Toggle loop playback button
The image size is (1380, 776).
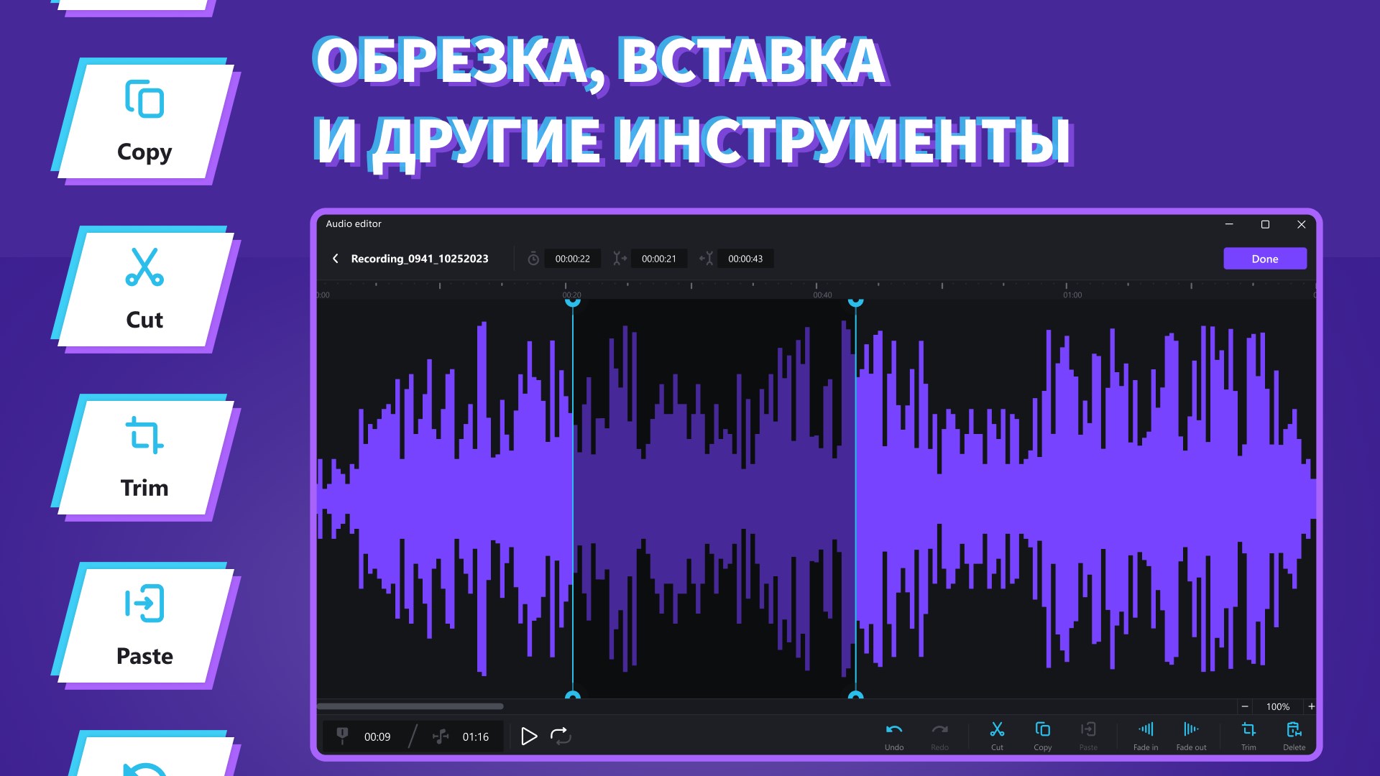559,735
